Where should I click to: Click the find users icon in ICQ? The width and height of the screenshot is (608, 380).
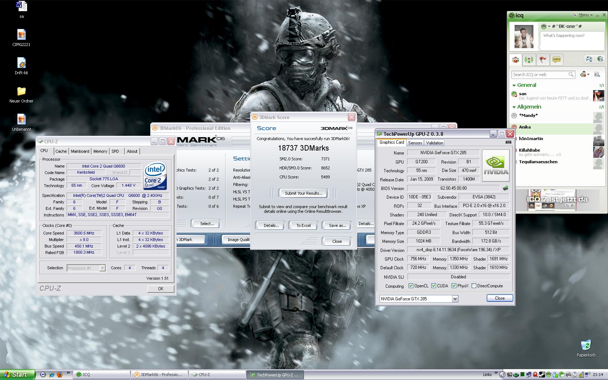pos(597,75)
